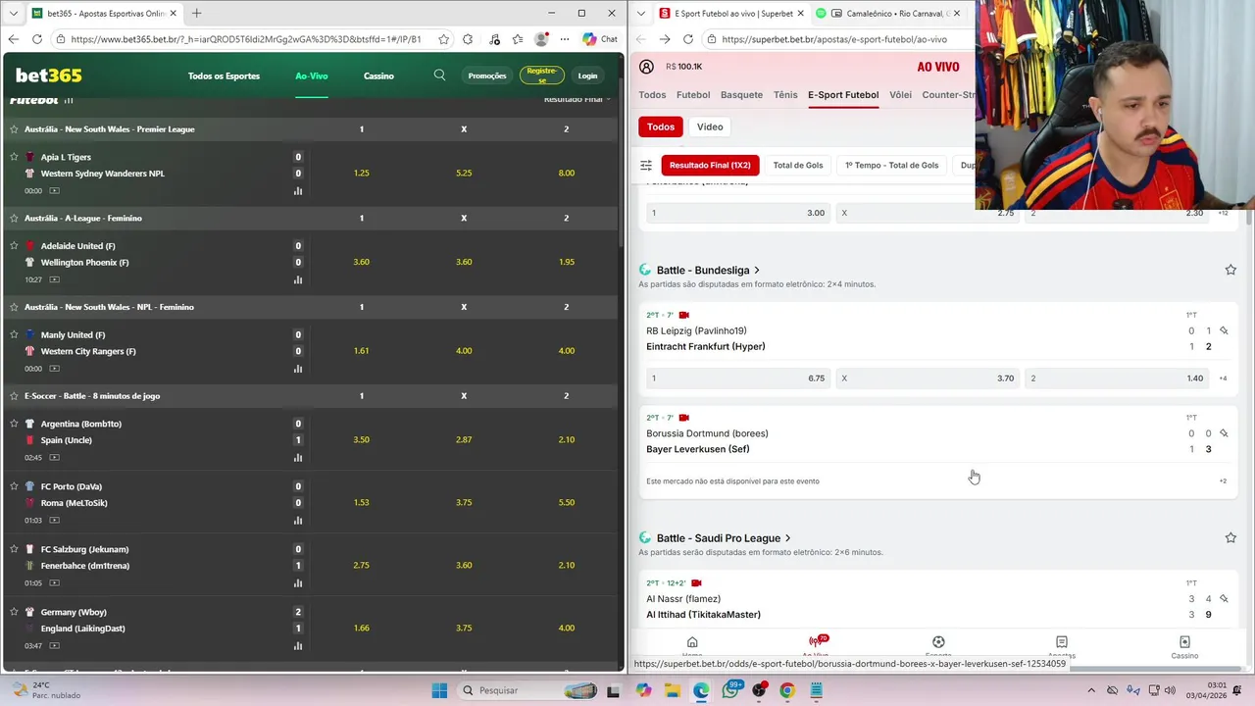This screenshot has height=706, width=1255.
Task: Open tab list dropdown in Superbet window
Action: tap(641, 14)
